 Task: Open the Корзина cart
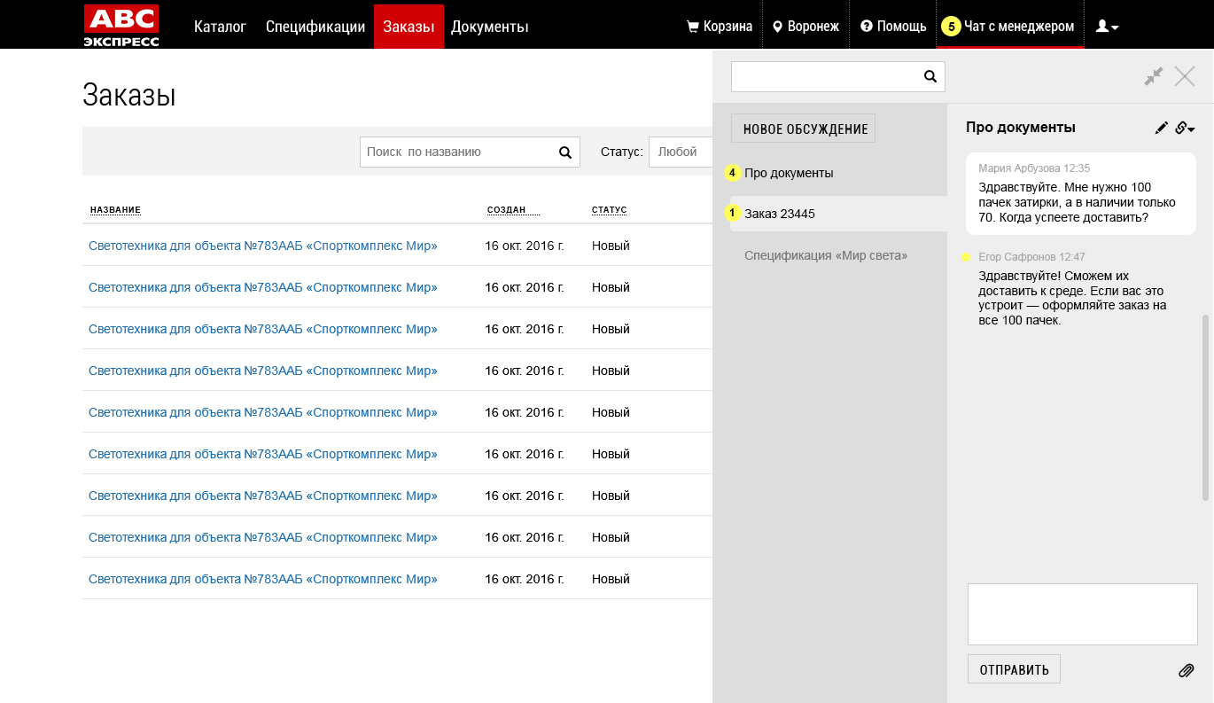click(720, 27)
